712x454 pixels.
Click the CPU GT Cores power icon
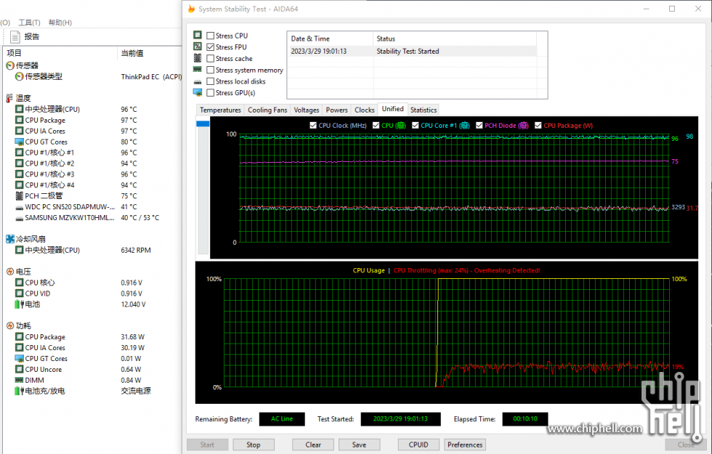(x=19, y=358)
